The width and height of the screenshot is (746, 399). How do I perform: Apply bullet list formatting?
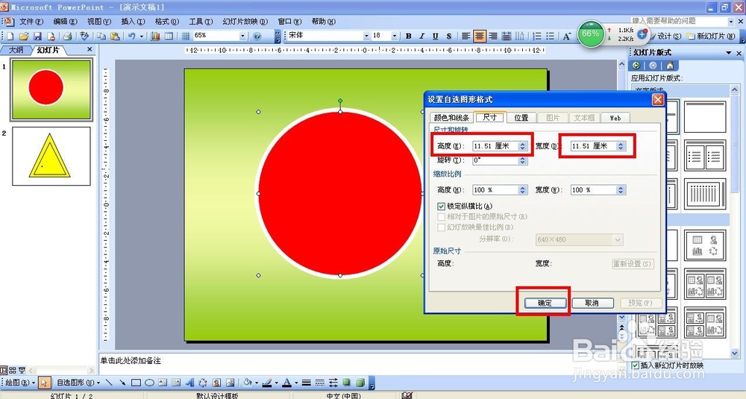tap(551, 36)
